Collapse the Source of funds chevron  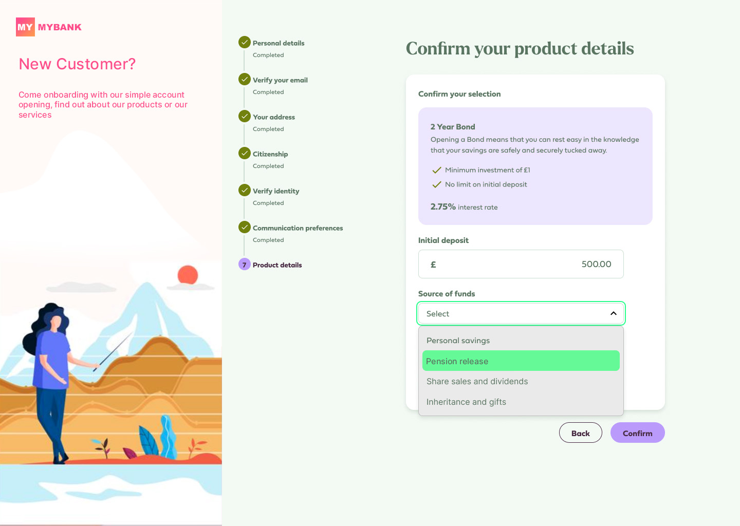point(613,313)
